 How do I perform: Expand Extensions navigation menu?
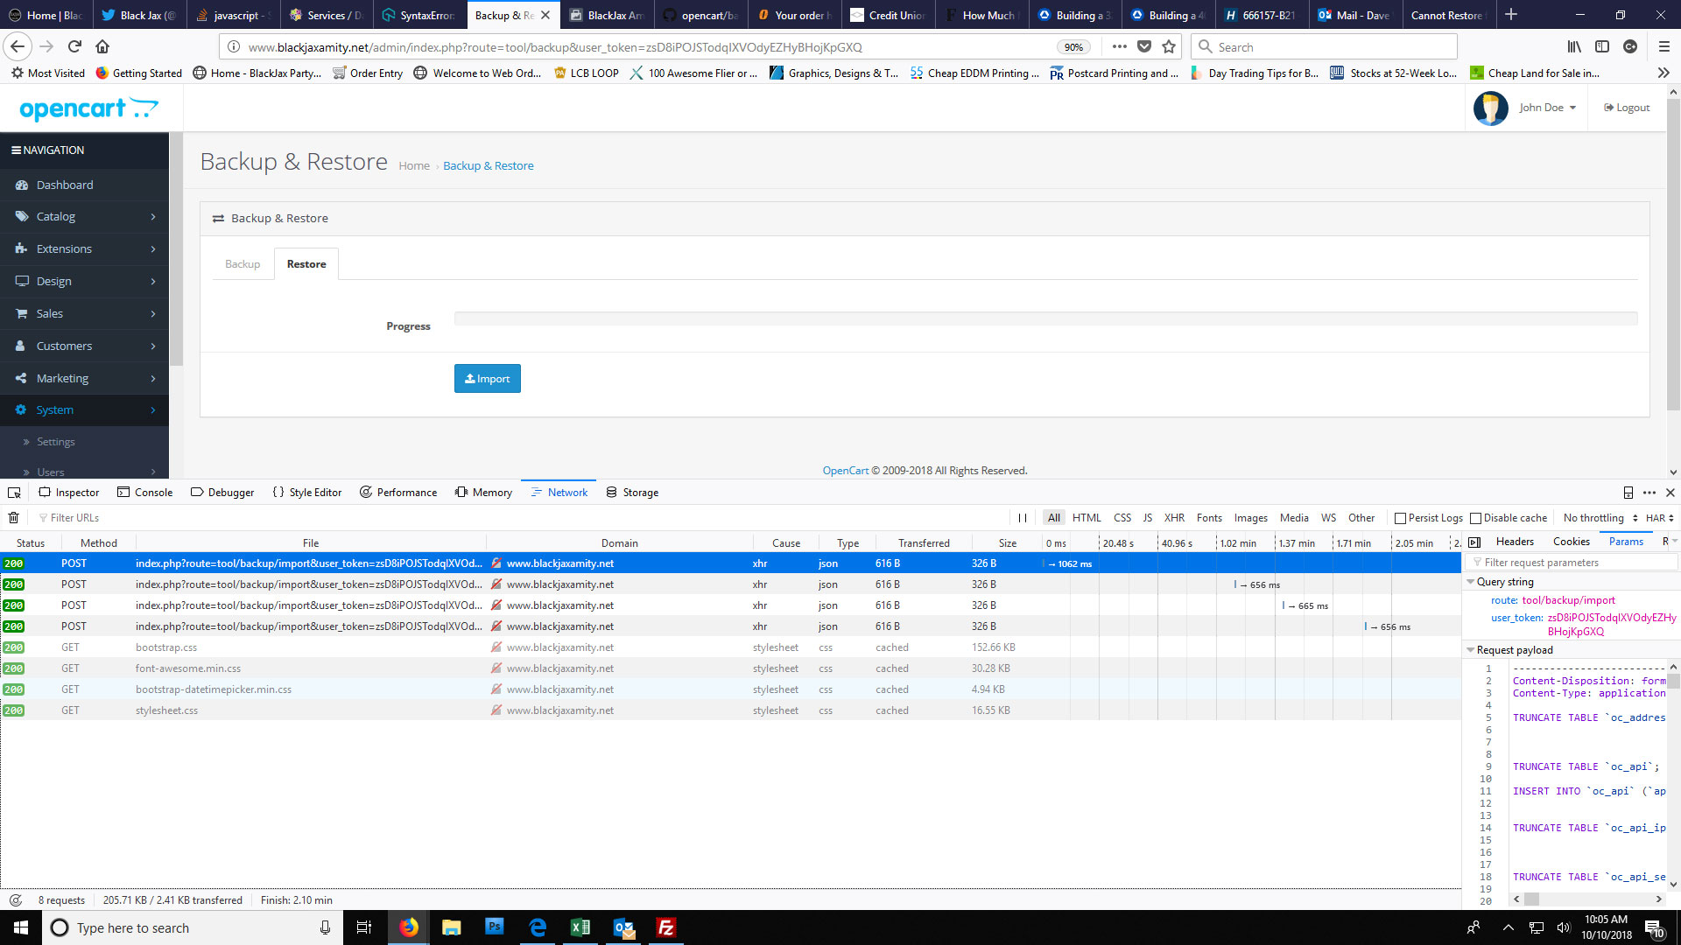85,248
